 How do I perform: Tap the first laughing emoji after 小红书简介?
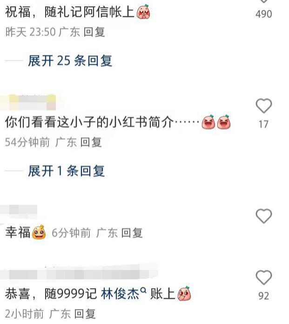208,122
